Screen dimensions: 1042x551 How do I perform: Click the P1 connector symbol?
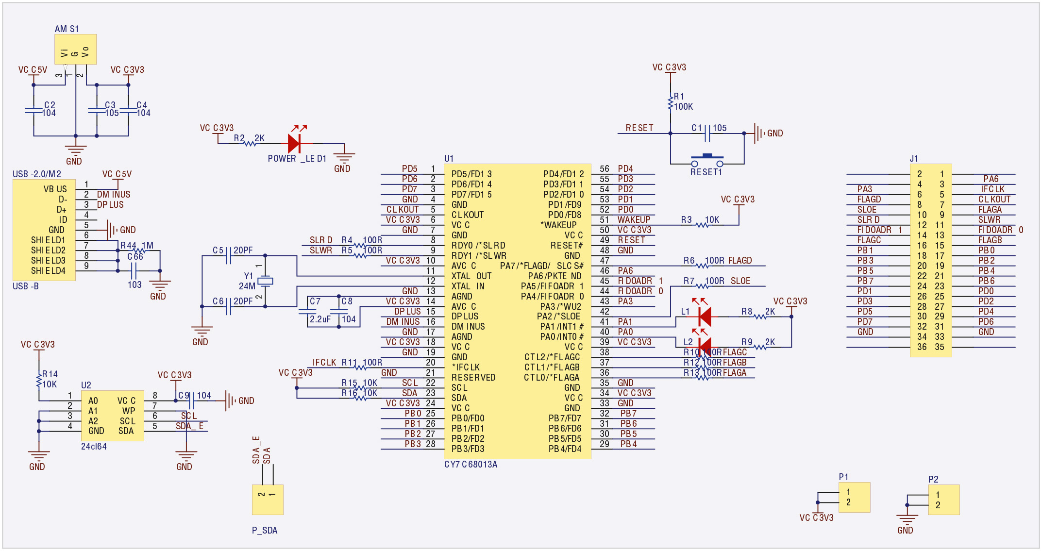(x=855, y=498)
